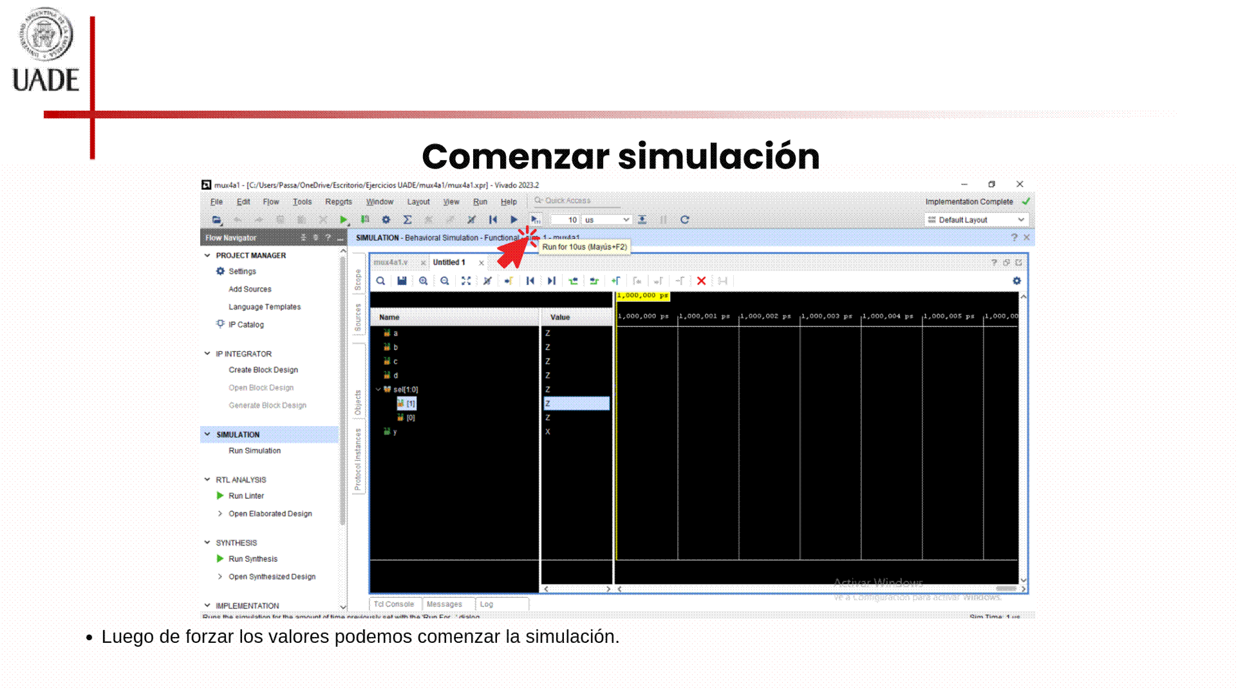Open waveform settings gear icon
Image resolution: width=1236 pixels, height=695 pixels.
click(1016, 281)
